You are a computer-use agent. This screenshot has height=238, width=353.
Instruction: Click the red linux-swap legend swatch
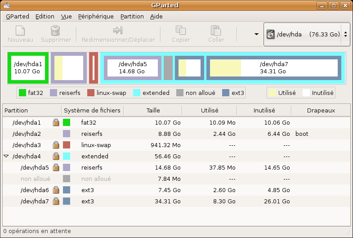91,93
